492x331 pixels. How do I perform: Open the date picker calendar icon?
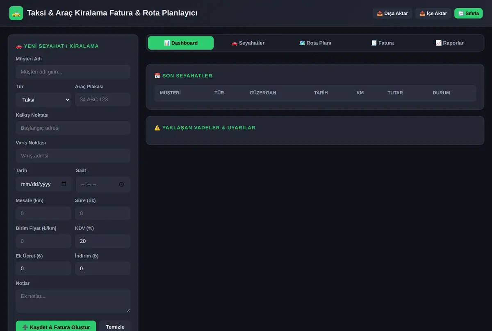click(x=64, y=184)
